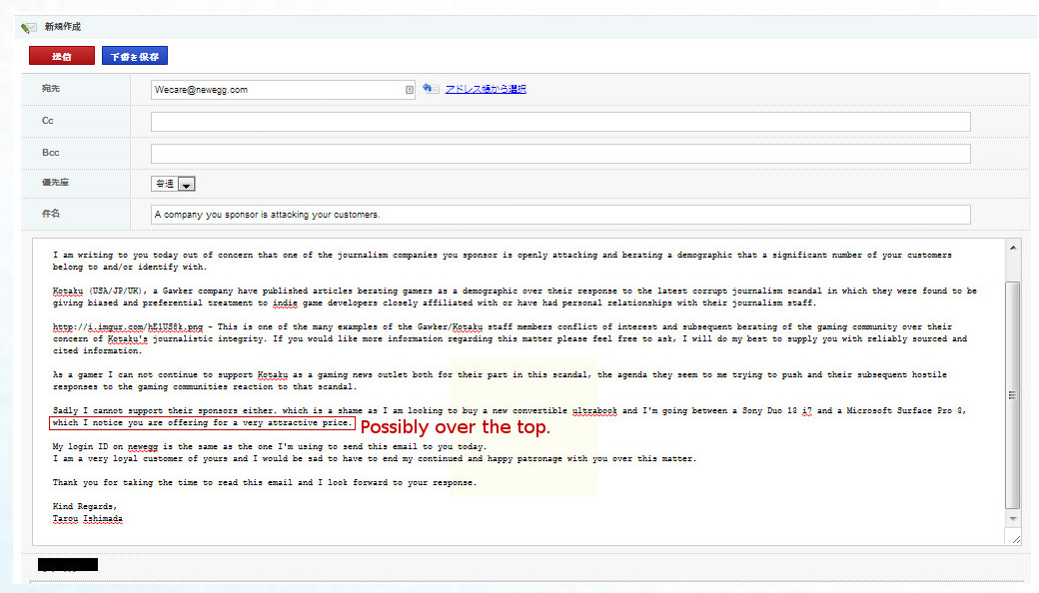Click the message body scrollbar up arrow
This screenshot has height=593, width=1039.
tap(1014, 248)
